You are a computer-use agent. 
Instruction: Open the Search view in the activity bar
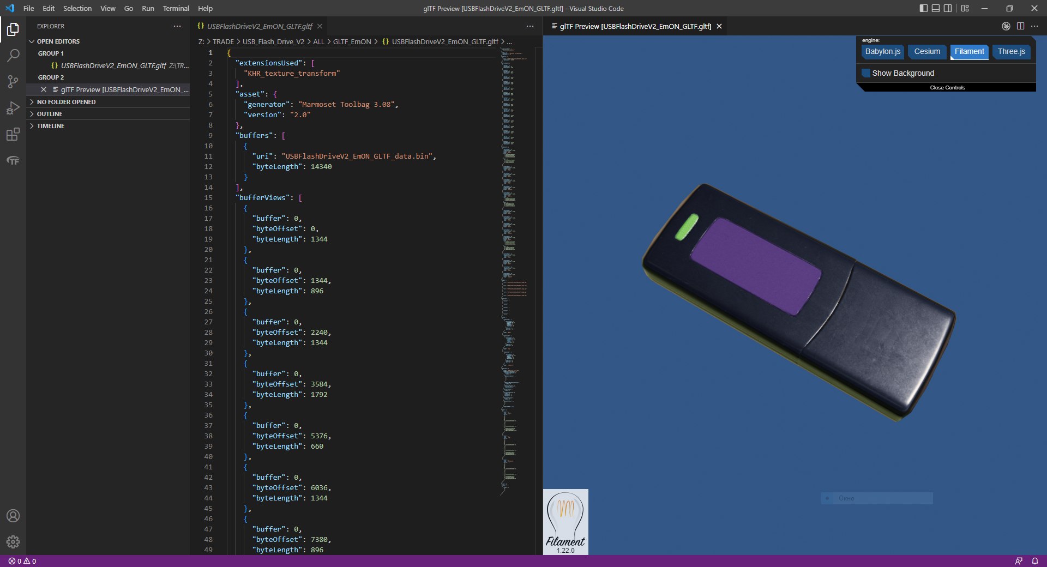point(13,56)
